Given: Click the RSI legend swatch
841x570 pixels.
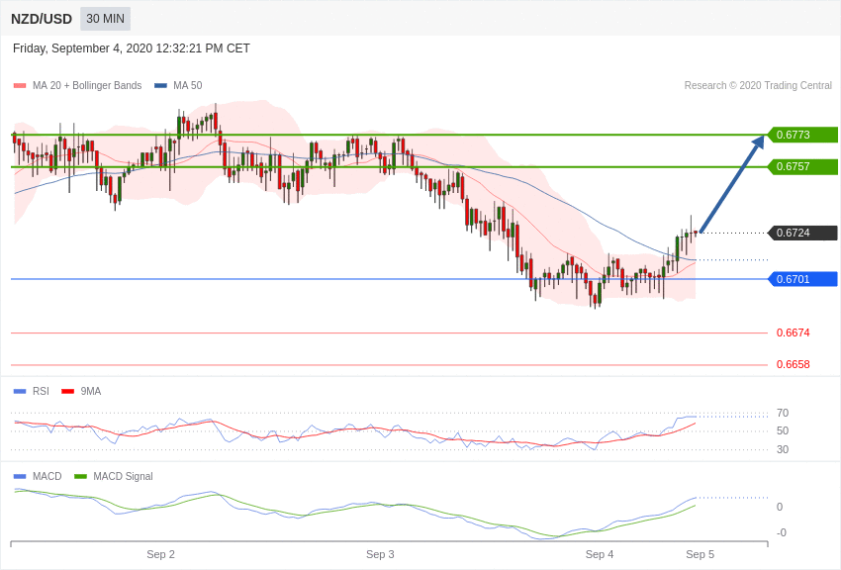Looking at the screenshot, I should pyautogui.click(x=20, y=392).
